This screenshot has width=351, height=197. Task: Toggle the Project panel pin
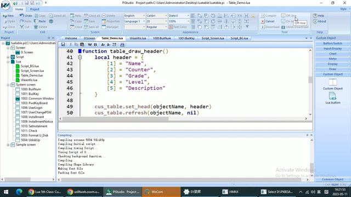(49, 38)
